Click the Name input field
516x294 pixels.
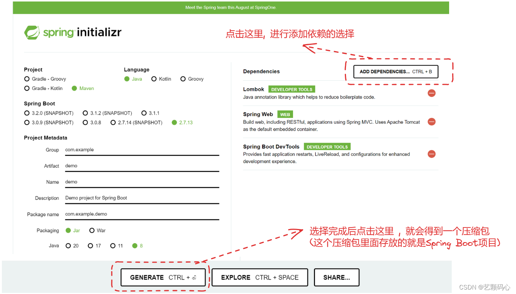click(x=142, y=182)
